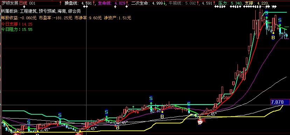Click the topmost S sell signal at price peak
The image size is (290, 135).
tap(267, 13)
